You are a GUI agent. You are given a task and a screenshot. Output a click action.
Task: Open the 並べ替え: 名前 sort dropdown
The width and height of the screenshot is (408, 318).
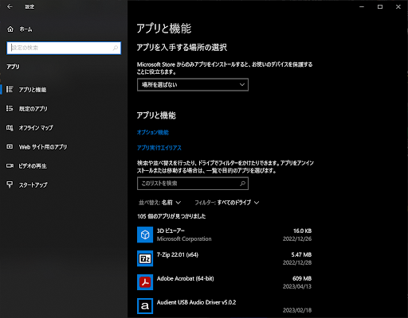(159, 203)
